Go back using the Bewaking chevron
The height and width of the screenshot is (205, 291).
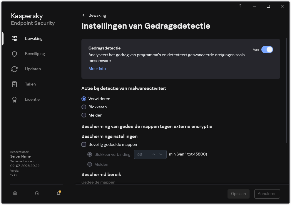(x=83, y=15)
